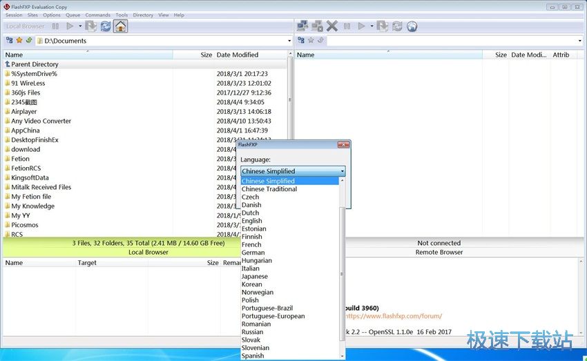
Task: Open the flashfxp.com forum link
Action: pos(393,316)
